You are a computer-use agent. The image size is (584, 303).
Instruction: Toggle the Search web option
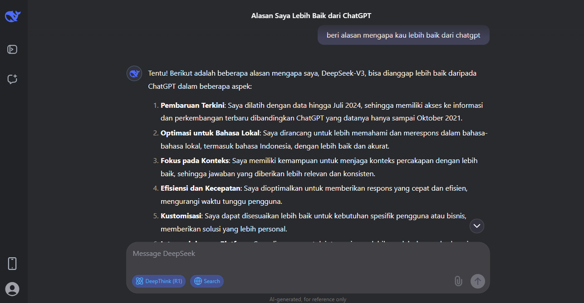[207, 281]
